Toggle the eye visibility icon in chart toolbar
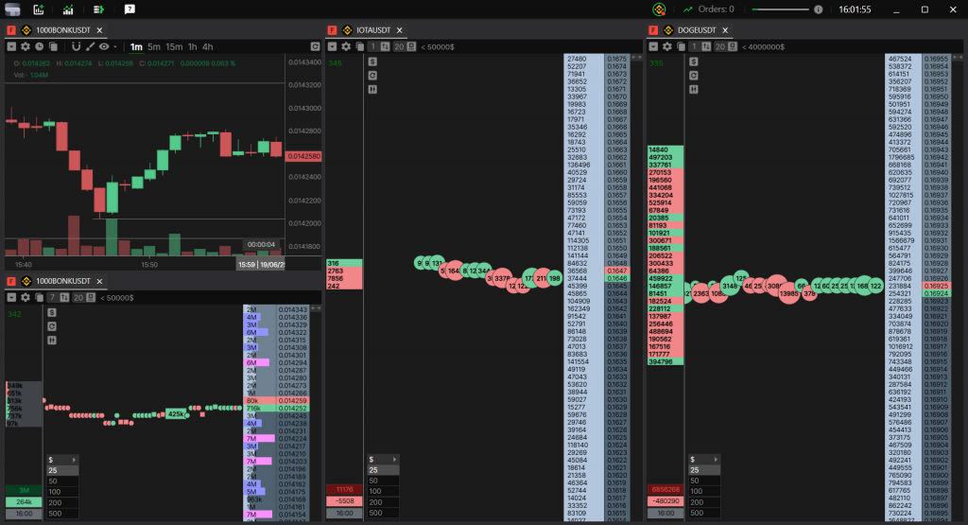The width and height of the screenshot is (968, 525). (104, 46)
